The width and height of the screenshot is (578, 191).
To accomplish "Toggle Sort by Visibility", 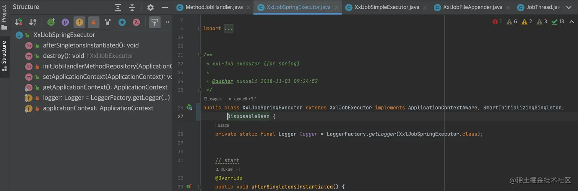I will click(x=18, y=23).
